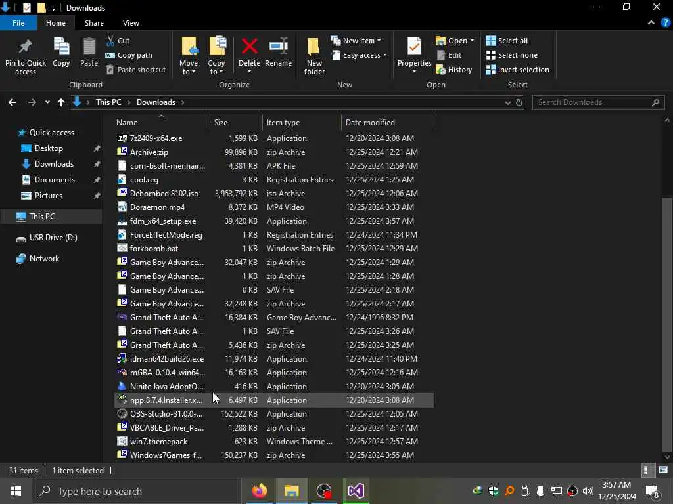The image size is (673, 504).
Task: Select Quick access in navigation pane
Action: tap(51, 133)
